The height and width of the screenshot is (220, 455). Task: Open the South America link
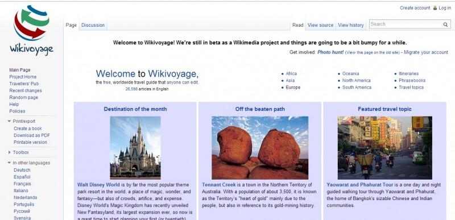[x=357, y=87]
